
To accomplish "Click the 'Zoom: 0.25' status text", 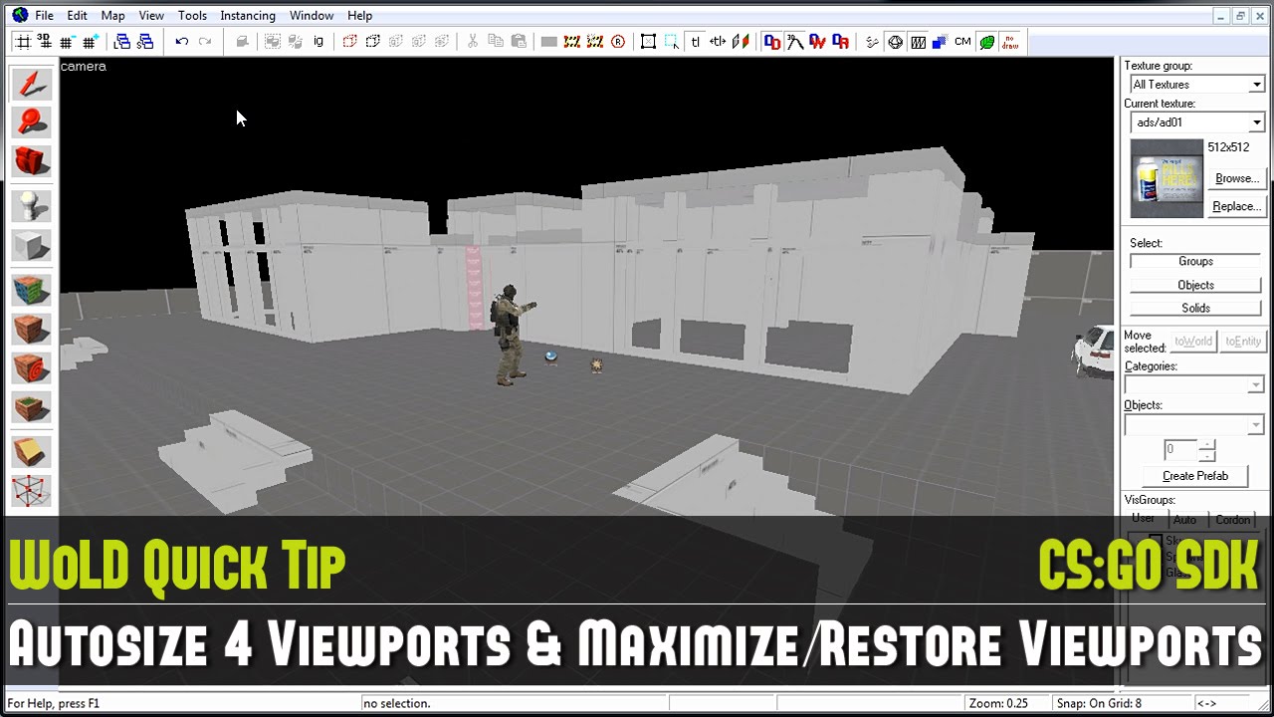I will pyautogui.click(x=998, y=703).
